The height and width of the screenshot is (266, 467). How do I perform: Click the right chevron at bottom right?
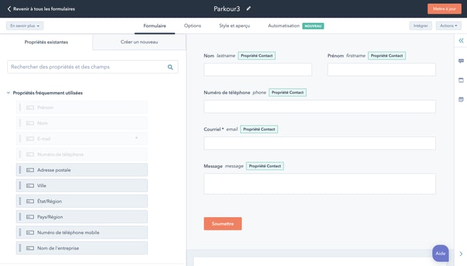(461, 254)
